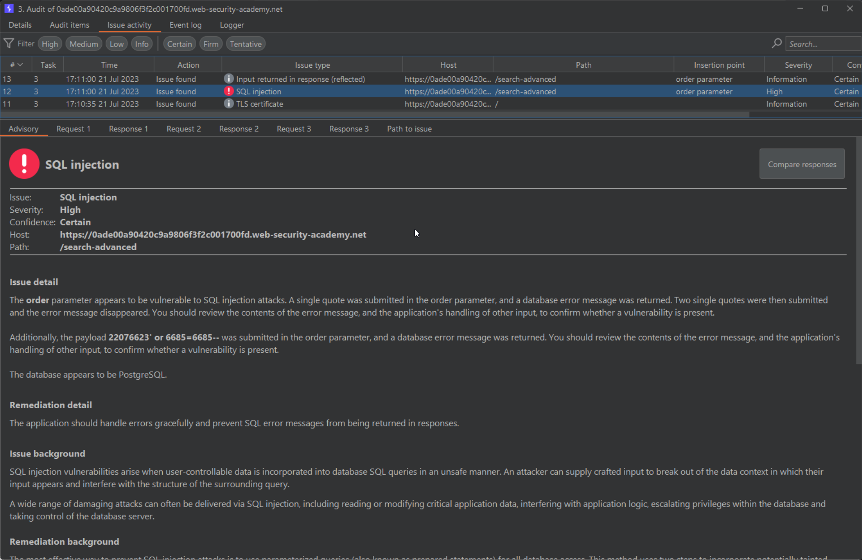Open the Request 1 tab
Image resolution: width=862 pixels, height=560 pixels.
tap(73, 129)
